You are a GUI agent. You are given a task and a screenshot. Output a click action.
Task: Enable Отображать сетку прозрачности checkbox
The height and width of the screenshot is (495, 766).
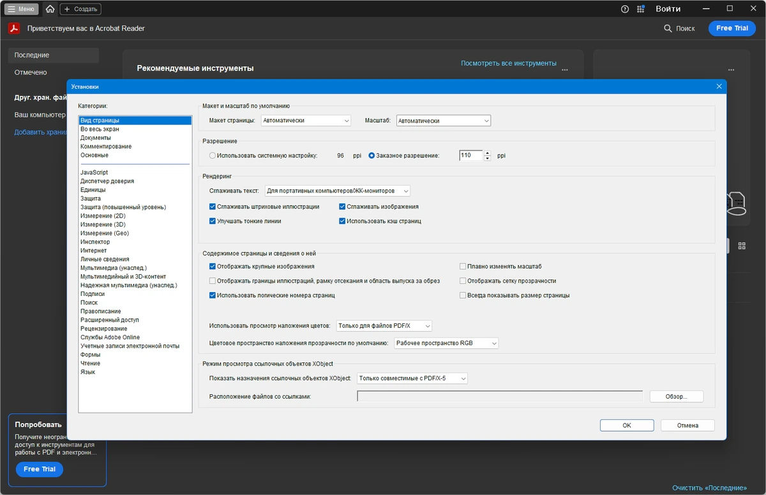[463, 281]
